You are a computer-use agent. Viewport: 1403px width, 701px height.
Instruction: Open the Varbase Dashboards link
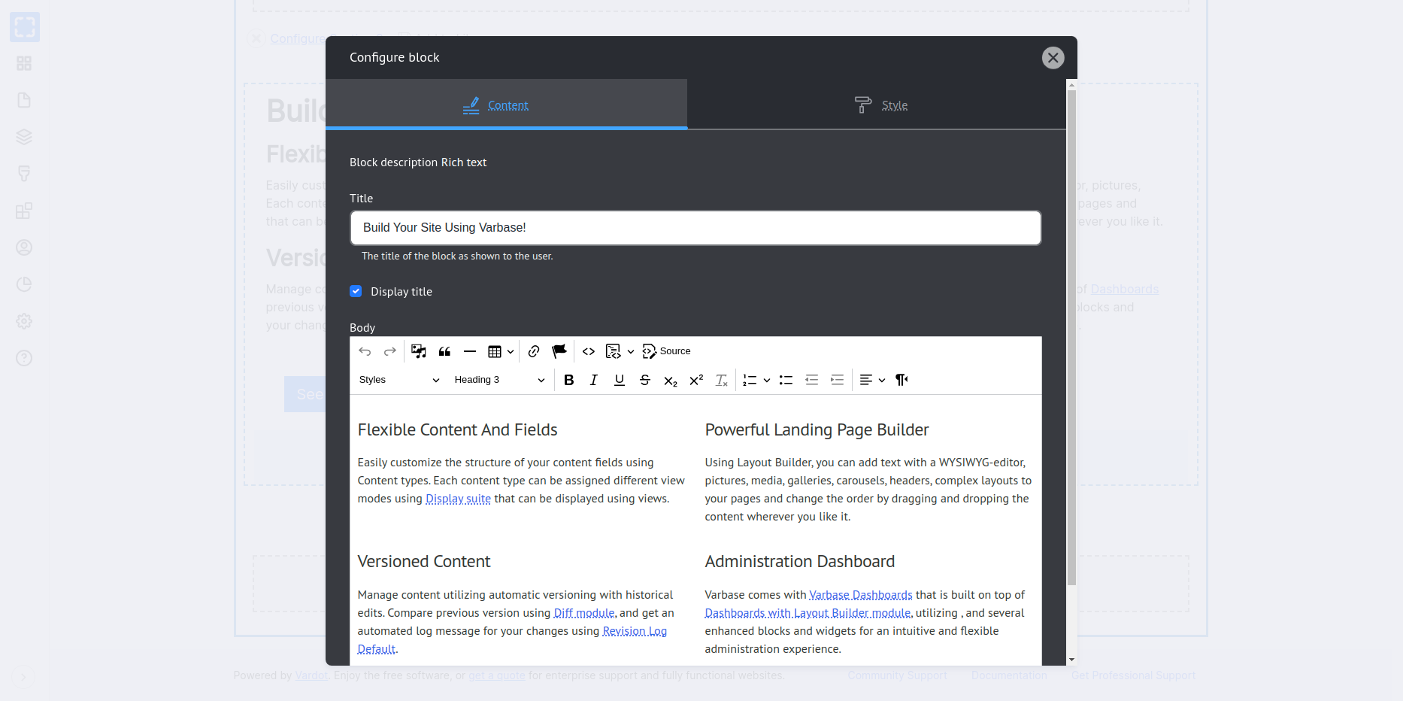(861, 595)
